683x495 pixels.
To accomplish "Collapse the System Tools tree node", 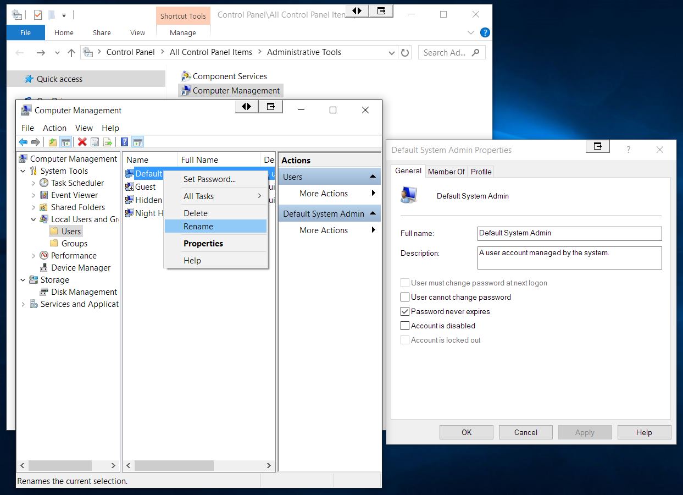I will 23,171.
